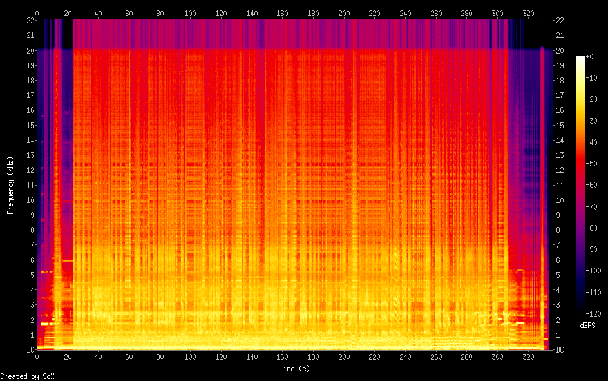The height and width of the screenshot is (381, 608).
Task: Click "15" on the left frequency axis
Action: 31,125
